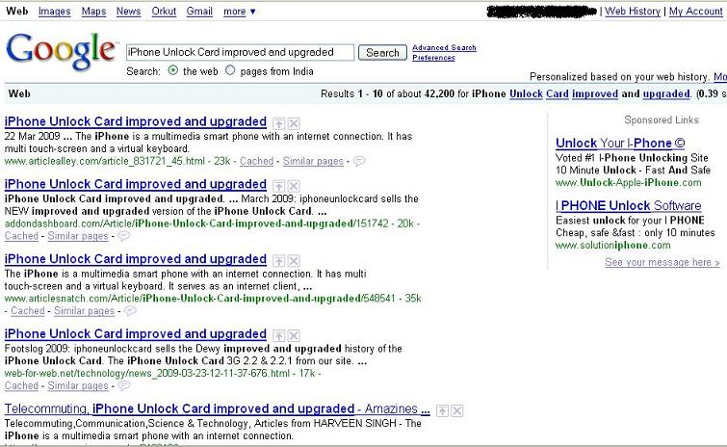Open first result title from articlealley
The image size is (727, 447).
coord(136,121)
